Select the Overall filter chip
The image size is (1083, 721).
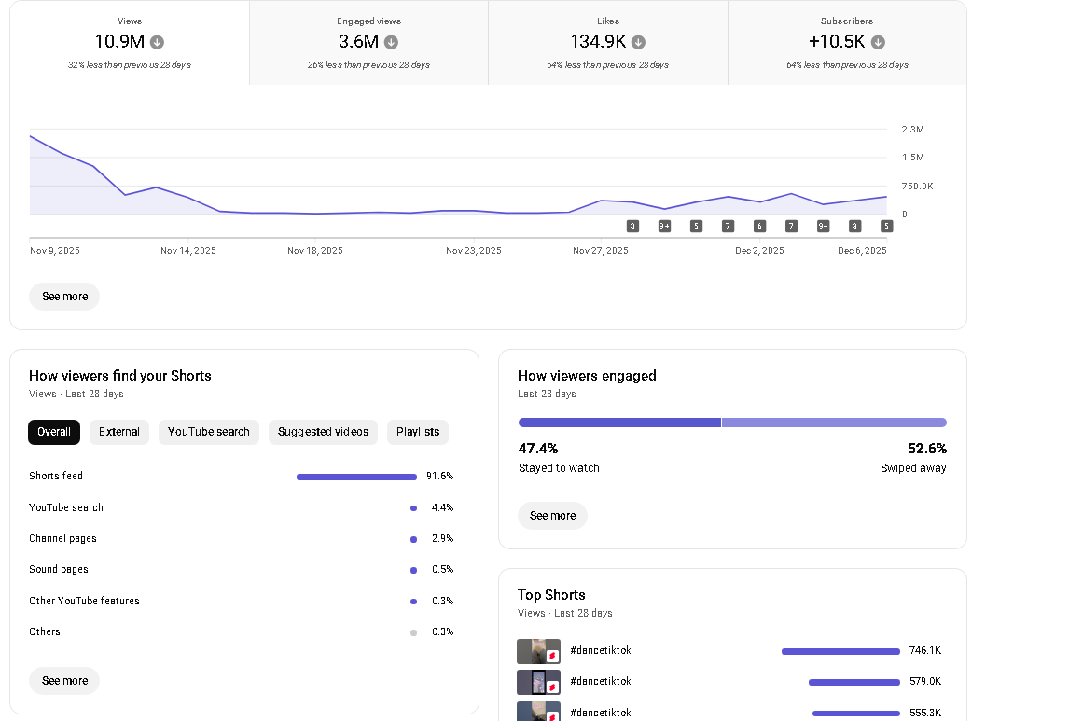[x=54, y=432]
